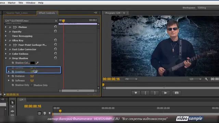Viewport: 219px width, 123px height.
Task: Toggle the Color Emboss fx switch
Action: tap(10, 54)
